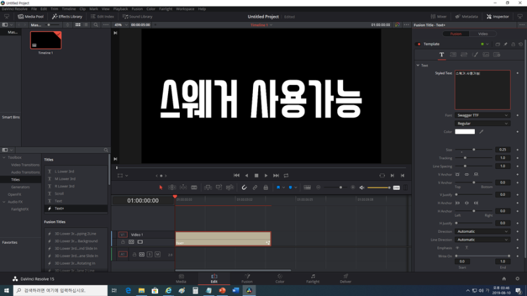Open the Line Direction Automatic dropdown
This screenshot has width=527, height=296.
tap(482, 239)
